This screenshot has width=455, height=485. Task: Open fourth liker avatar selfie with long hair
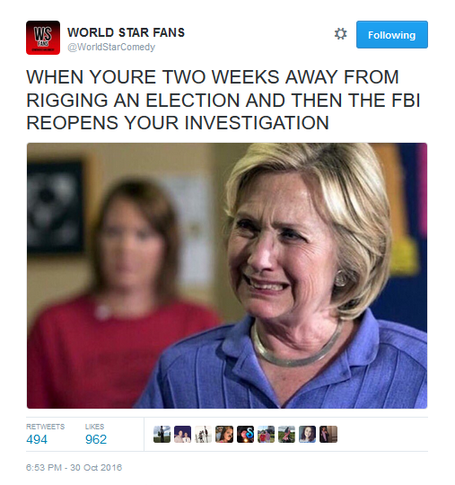224,435
